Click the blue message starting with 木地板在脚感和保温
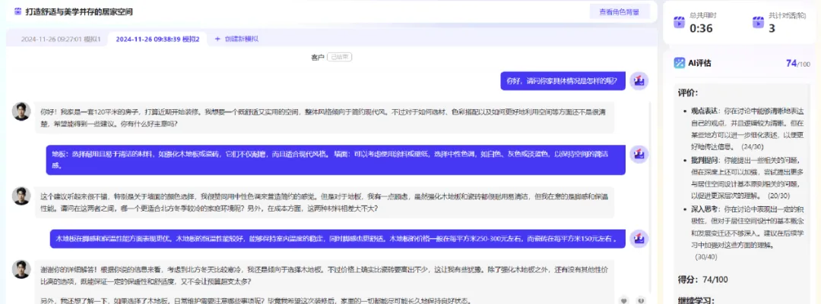This screenshot has height=304, width=821. pos(338,239)
